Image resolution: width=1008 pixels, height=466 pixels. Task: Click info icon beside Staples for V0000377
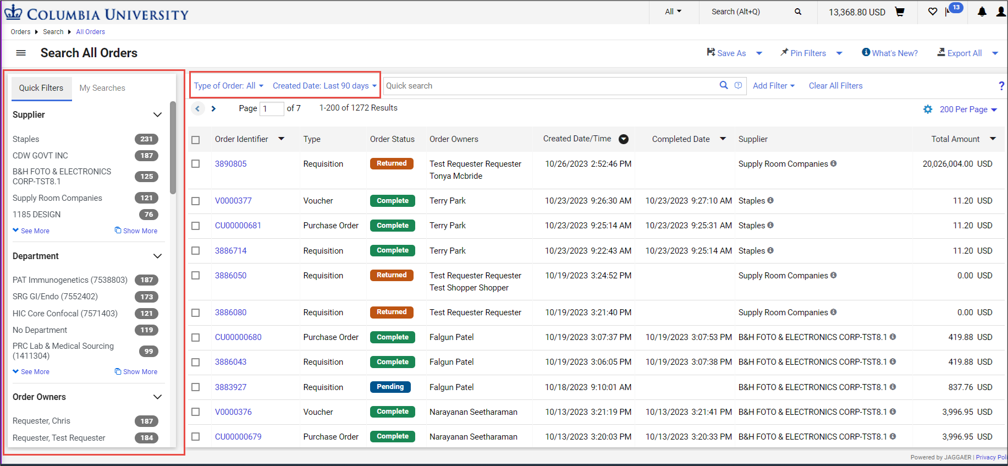[x=770, y=200]
